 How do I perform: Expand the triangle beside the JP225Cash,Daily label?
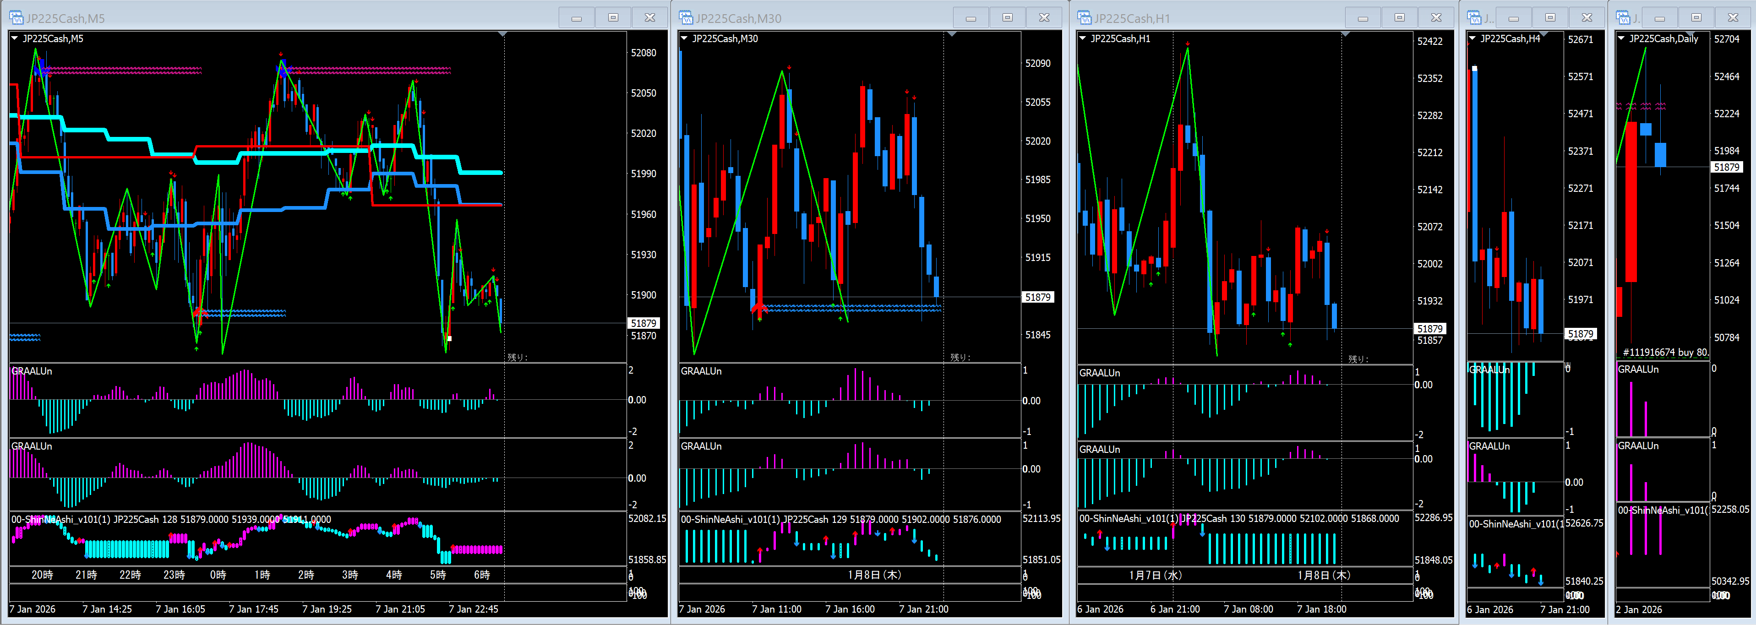click(1621, 38)
